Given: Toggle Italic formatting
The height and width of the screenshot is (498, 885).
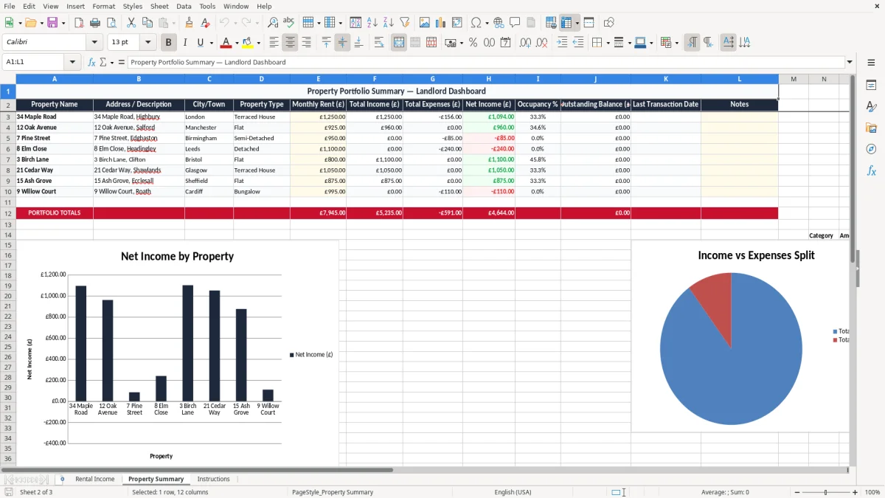Looking at the screenshot, I should pos(184,43).
